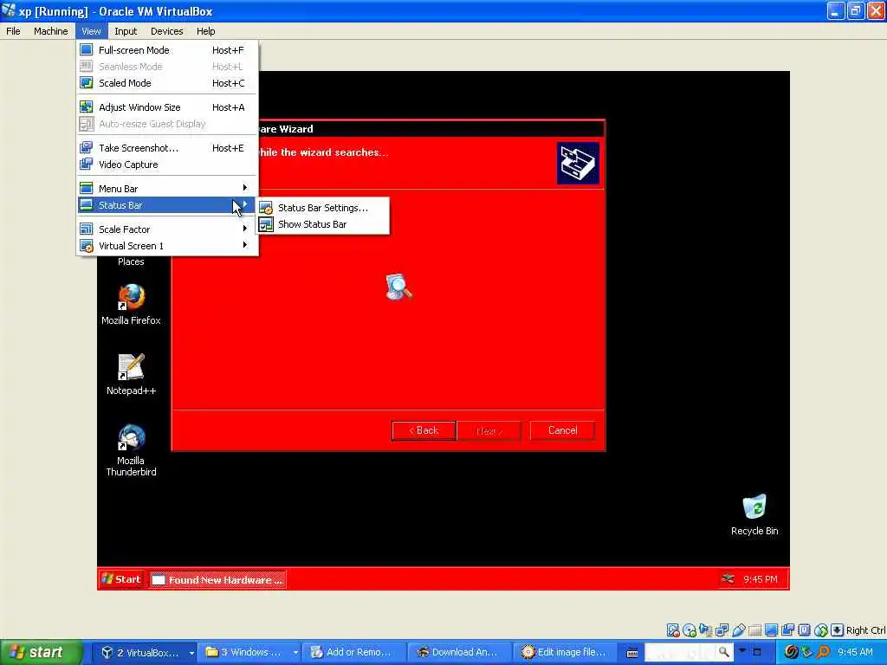Open VirtualBox taskbar group dropdown arrow
Screen dimensions: 887x665
(191, 653)
